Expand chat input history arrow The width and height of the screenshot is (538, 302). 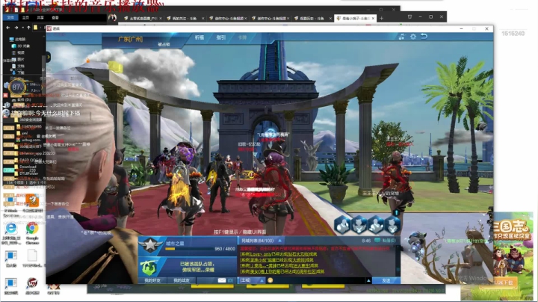368,280
